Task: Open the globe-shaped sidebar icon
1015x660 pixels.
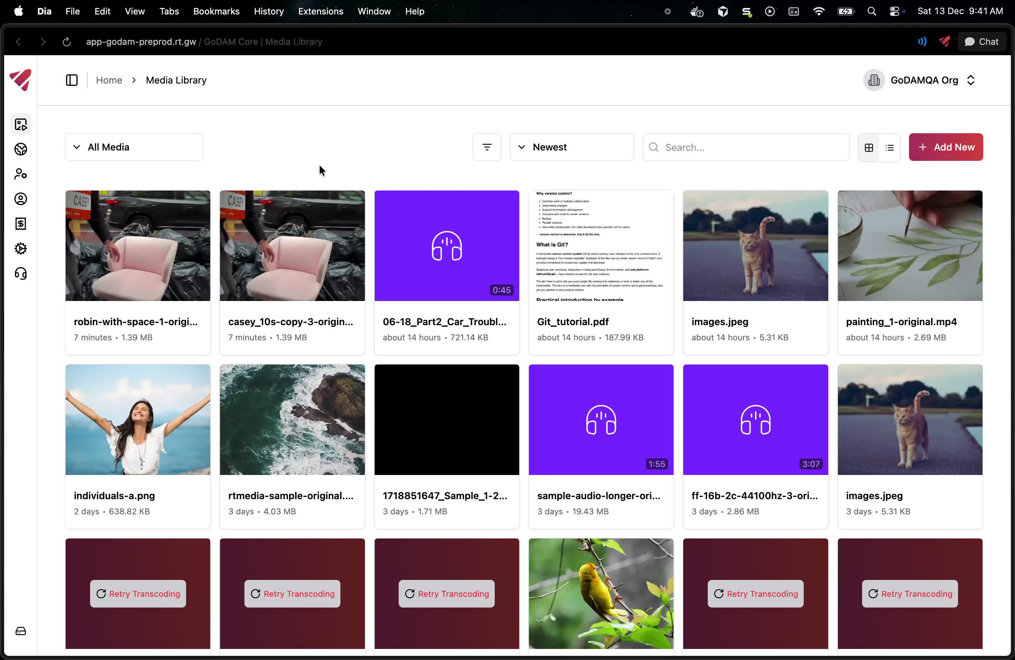Action: point(20,149)
